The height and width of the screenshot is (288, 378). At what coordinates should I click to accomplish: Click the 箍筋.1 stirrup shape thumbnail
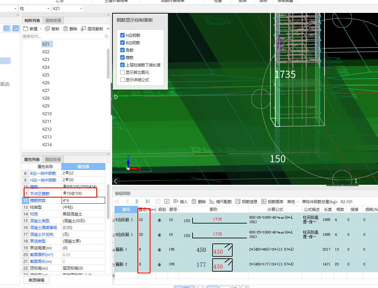pos(222,250)
